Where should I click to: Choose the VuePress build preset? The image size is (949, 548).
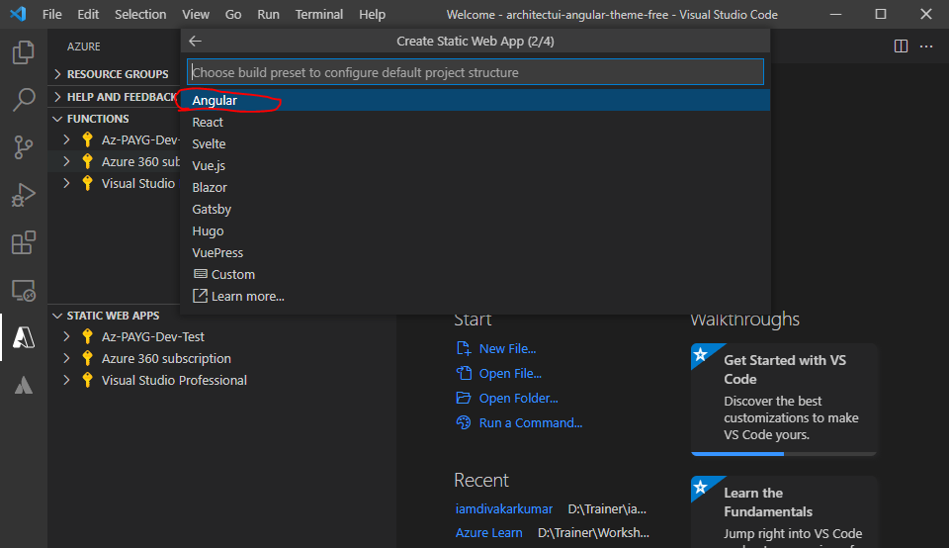[x=475, y=252]
